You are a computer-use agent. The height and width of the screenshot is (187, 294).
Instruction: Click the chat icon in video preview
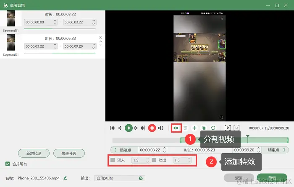(x=221, y=118)
